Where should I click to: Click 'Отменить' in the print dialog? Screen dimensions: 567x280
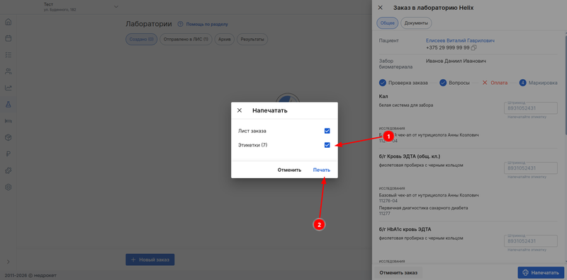[x=289, y=170]
